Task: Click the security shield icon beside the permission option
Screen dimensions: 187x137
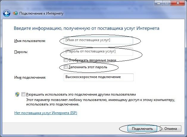Action: (17, 94)
